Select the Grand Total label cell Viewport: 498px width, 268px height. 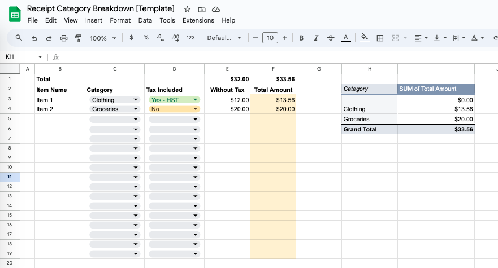369,129
